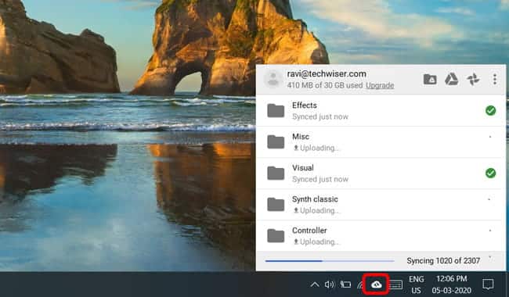Open the Misc folder row
509x297 pixels.
point(381,142)
